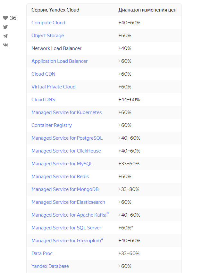This screenshot has height=273, width=219.
Task: Go to Yandex Database link
Action: tap(50, 266)
